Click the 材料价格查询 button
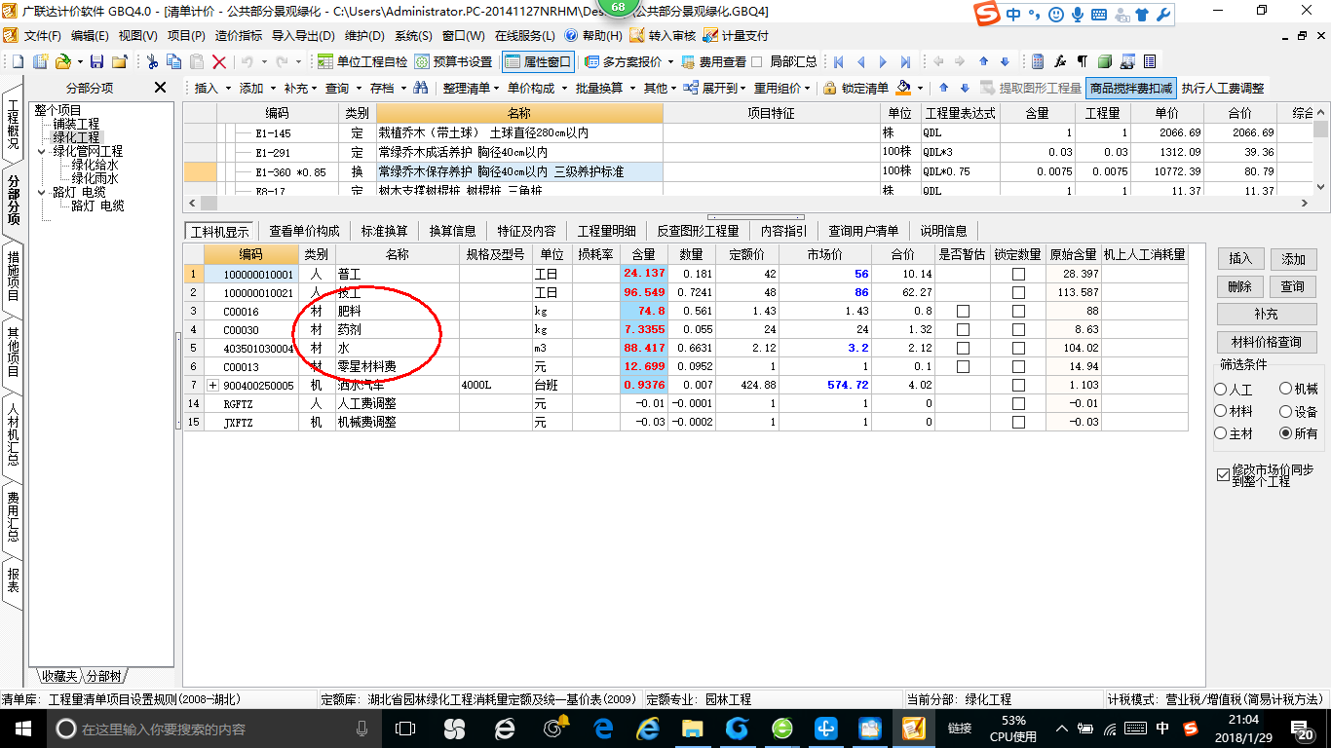 1267,342
